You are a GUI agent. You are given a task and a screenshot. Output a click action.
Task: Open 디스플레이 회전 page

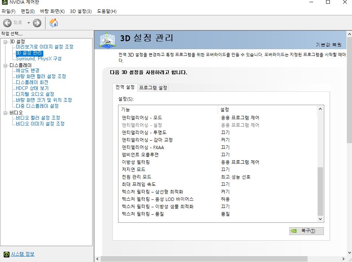point(32,82)
